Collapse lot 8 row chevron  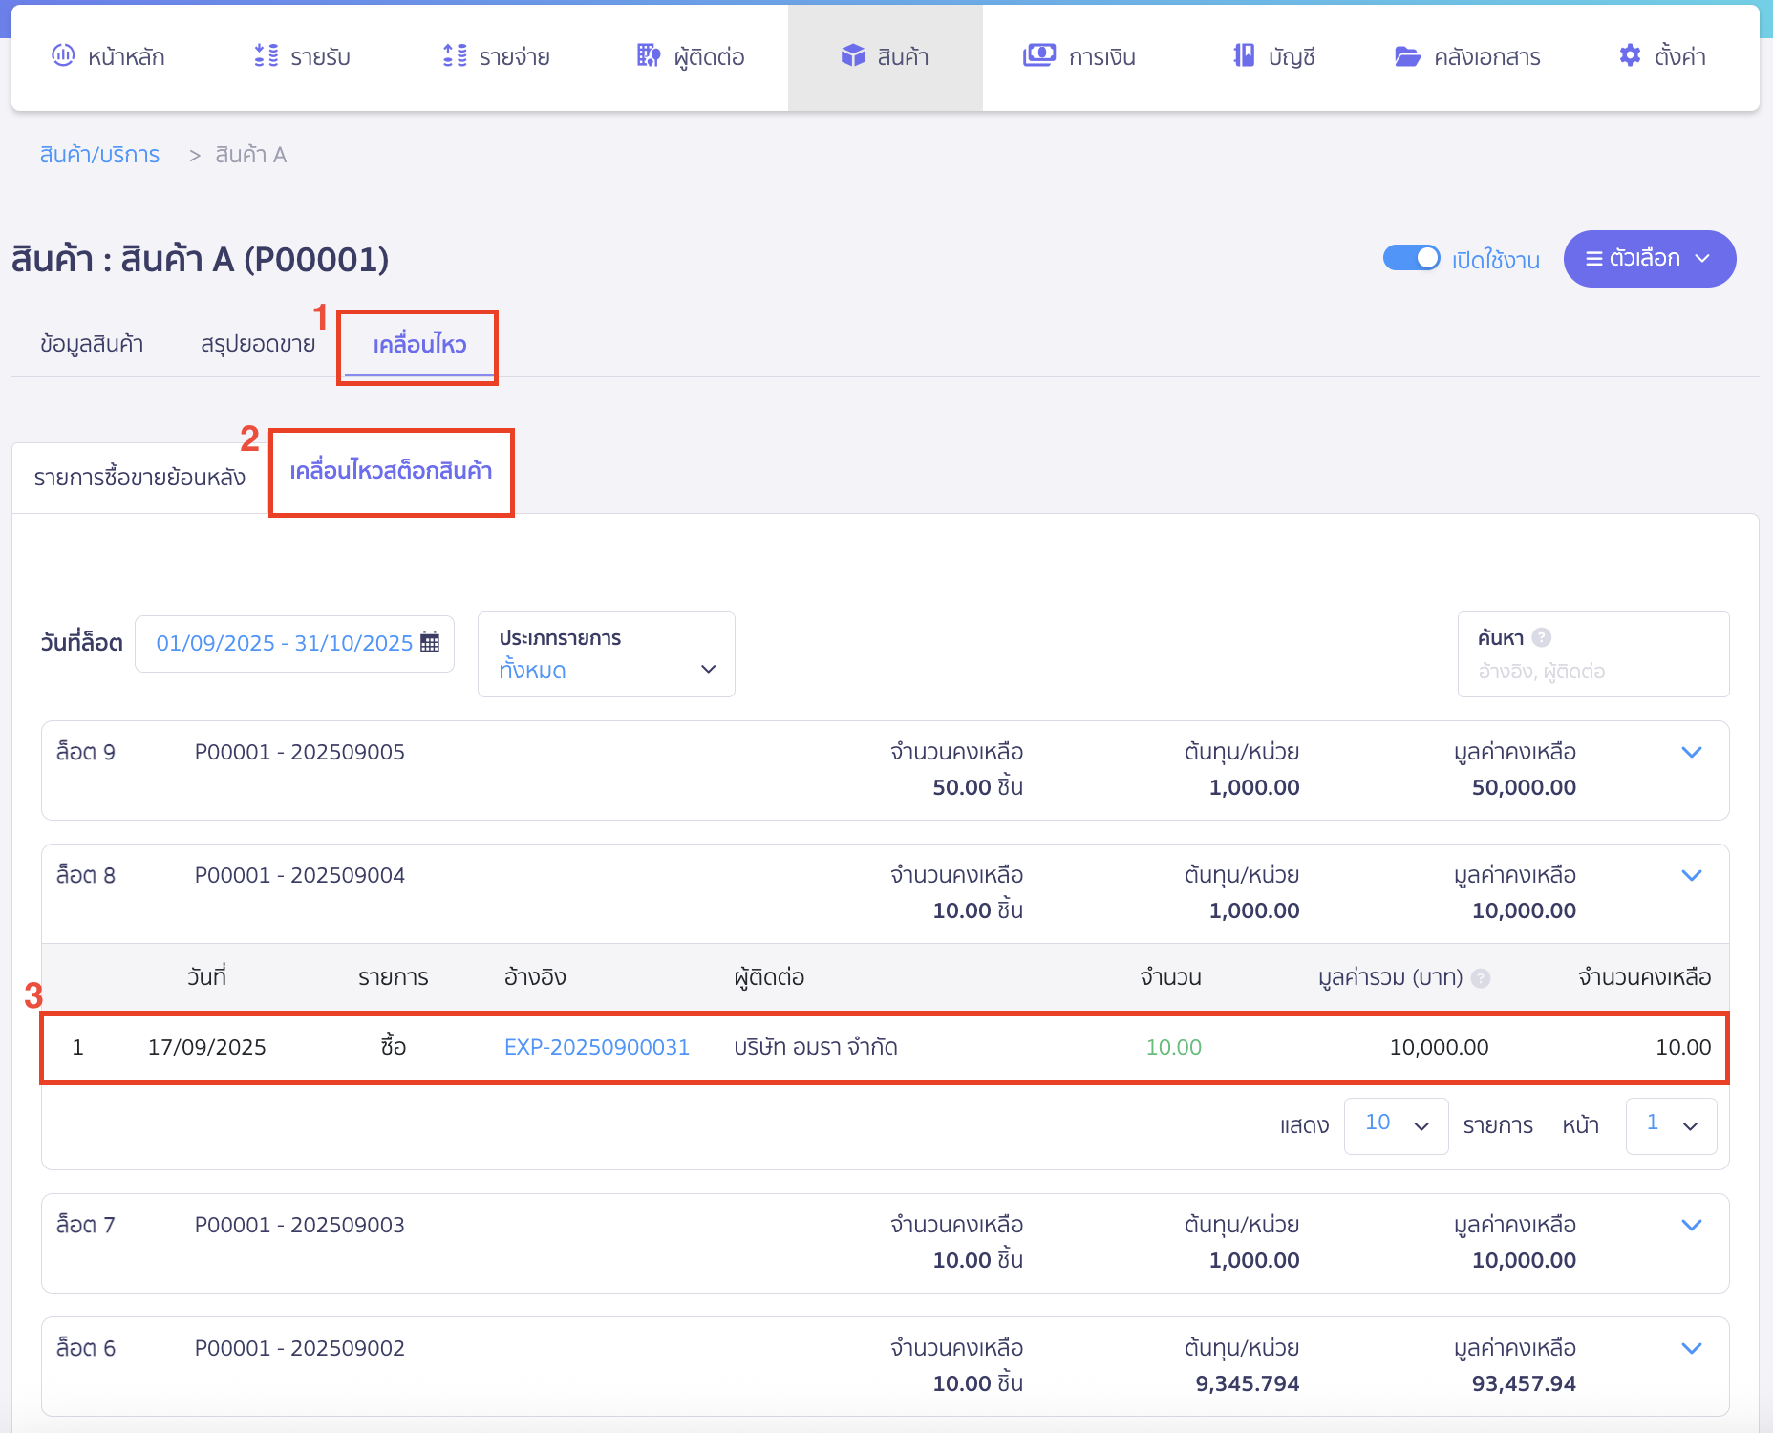click(x=1691, y=876)
